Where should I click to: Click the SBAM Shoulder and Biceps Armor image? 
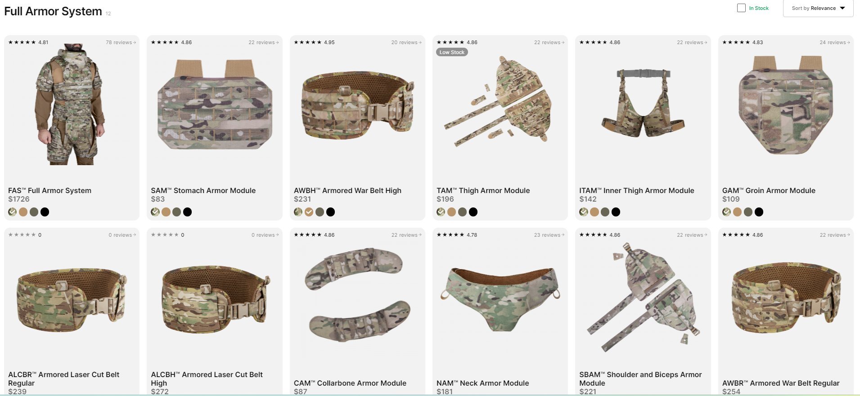(x=642, y=297)
